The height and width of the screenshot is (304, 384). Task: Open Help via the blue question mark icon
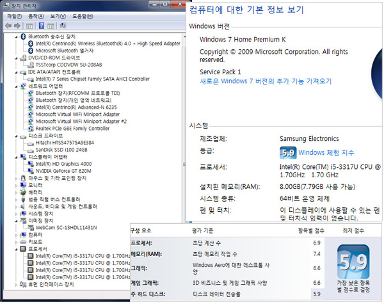42,26
